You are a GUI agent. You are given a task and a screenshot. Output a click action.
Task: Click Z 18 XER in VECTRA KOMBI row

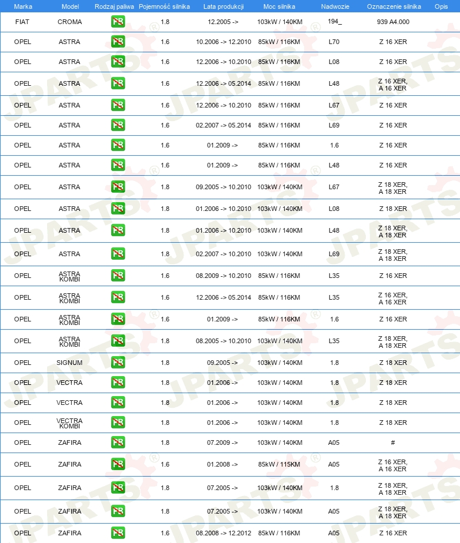393,423
